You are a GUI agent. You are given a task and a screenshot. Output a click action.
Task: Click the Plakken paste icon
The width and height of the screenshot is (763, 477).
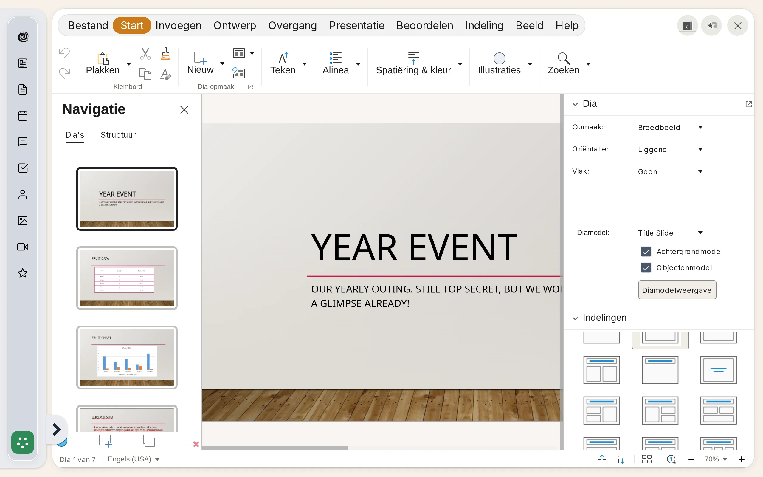pos(103,58)
